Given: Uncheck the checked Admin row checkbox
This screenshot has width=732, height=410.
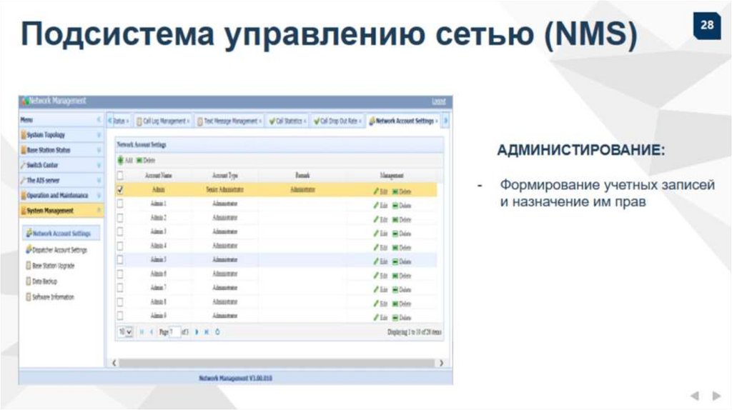Looking at the screenshot, I should pos(120,190).
